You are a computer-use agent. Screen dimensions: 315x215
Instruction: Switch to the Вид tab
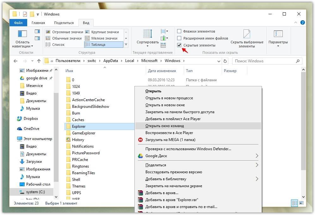click(x=86, y=23)
